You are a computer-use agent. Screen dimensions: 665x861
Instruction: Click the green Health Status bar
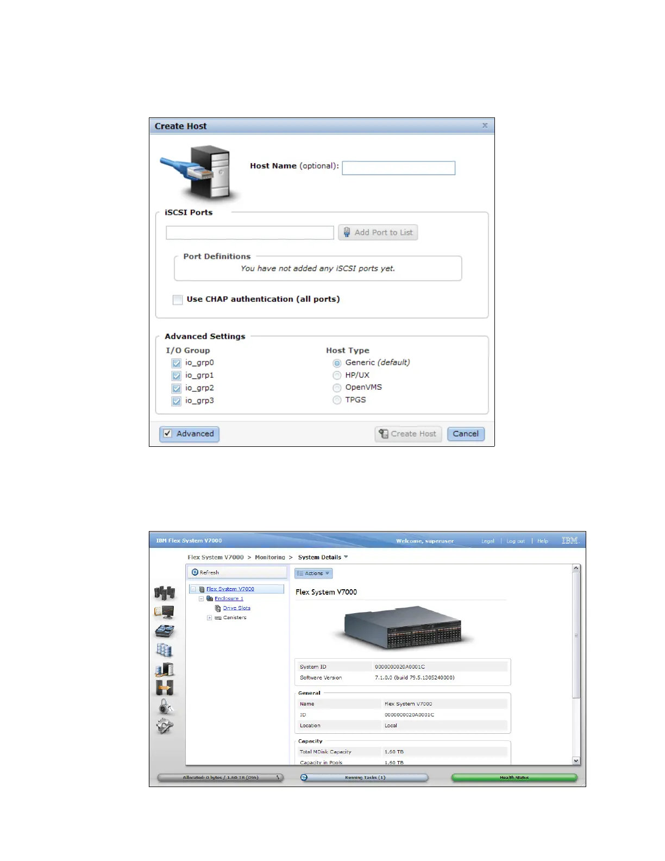pos(514,777)
